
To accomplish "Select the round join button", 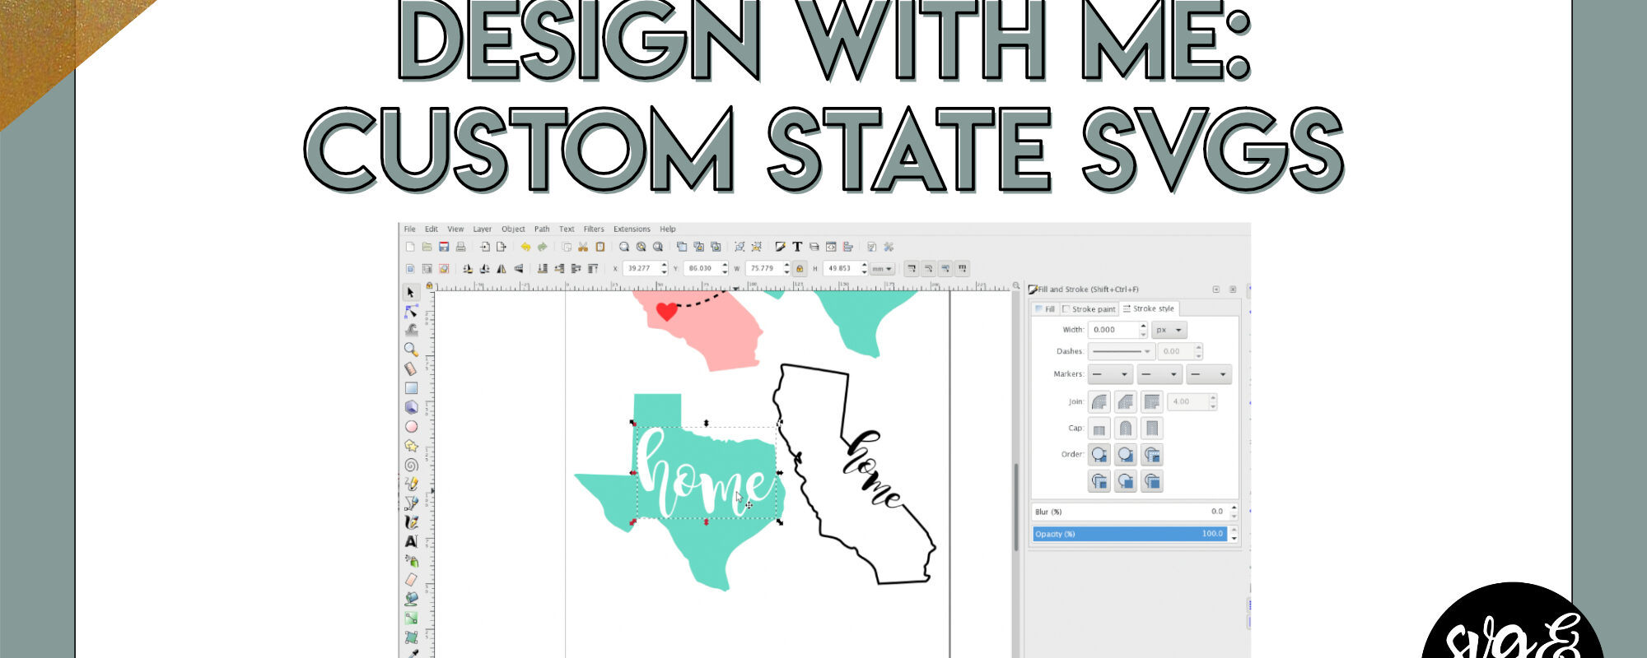I will [x=1099, y=401].
